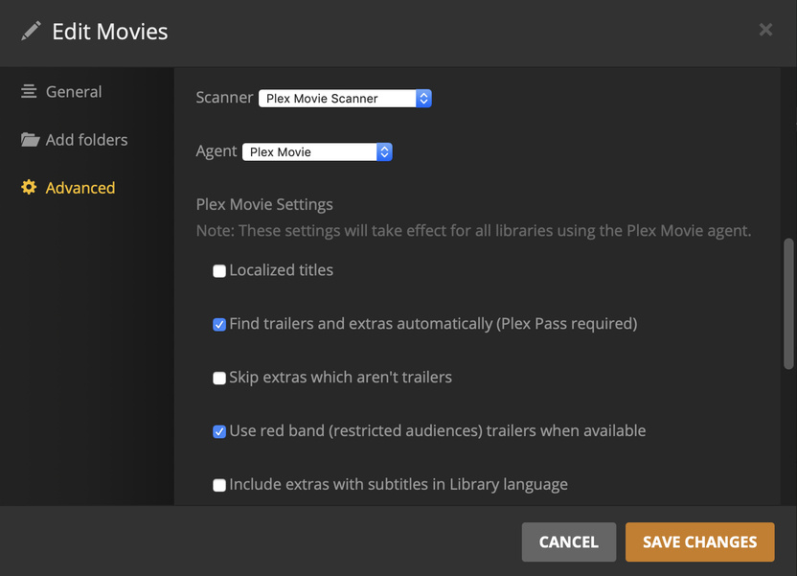The width and height of the screenshot is (797, 576).
Task: Click the General list icon in sidebar
Action: click(30, 92)
